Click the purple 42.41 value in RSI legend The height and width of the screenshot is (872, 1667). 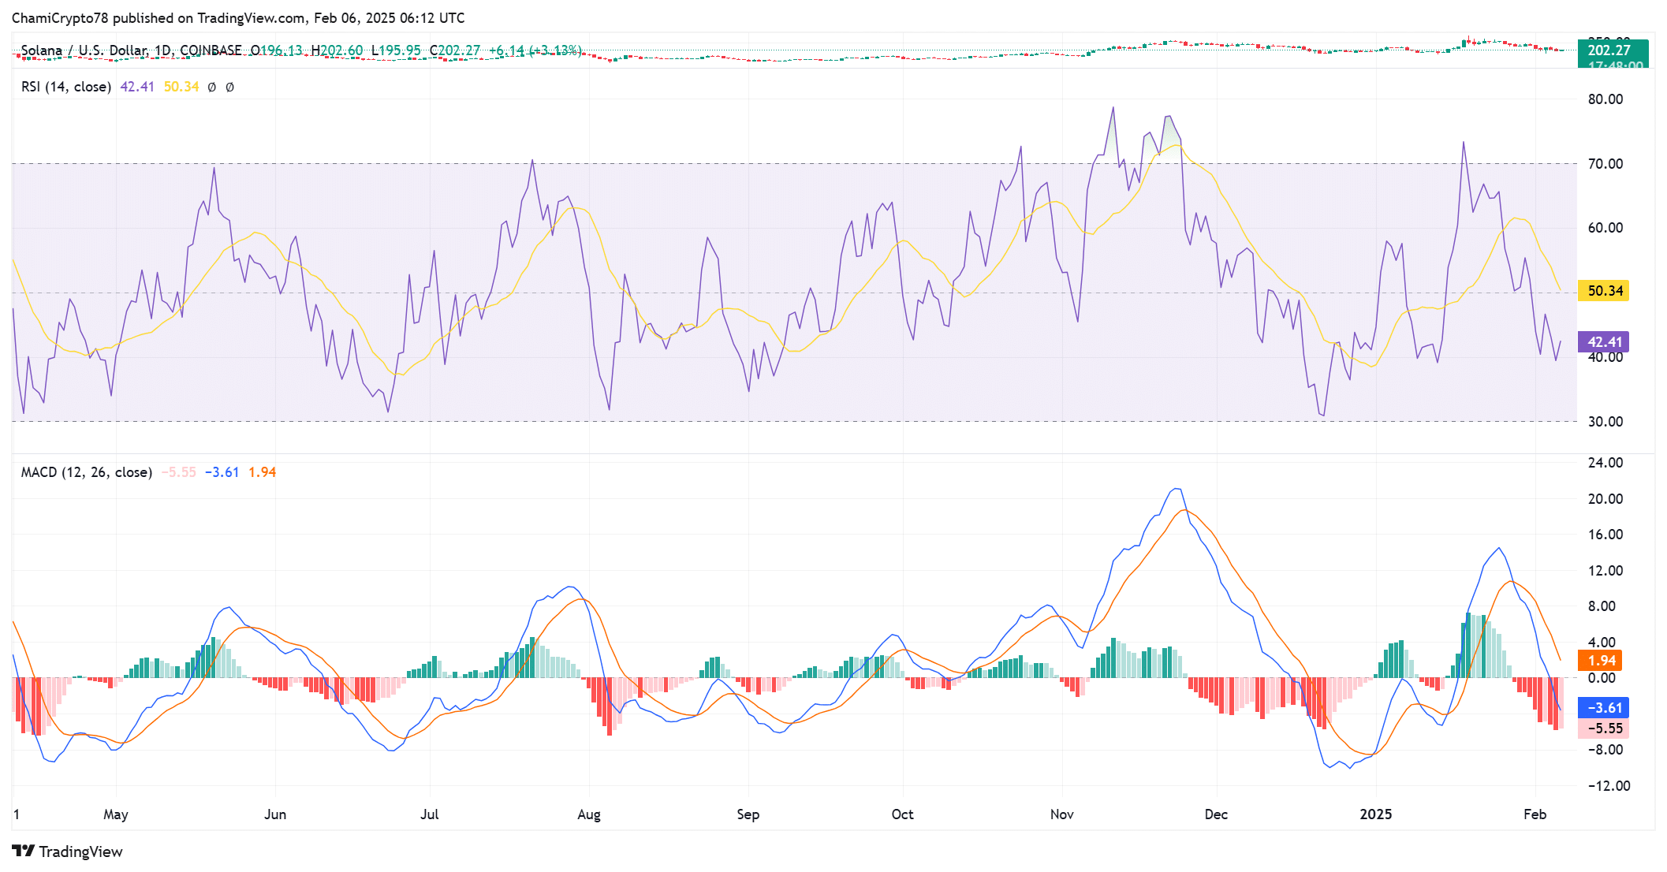136,87
